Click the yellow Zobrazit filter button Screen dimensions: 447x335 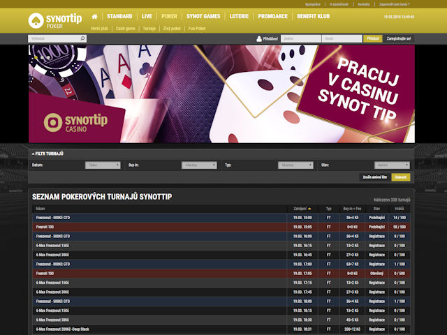[401, 177]
